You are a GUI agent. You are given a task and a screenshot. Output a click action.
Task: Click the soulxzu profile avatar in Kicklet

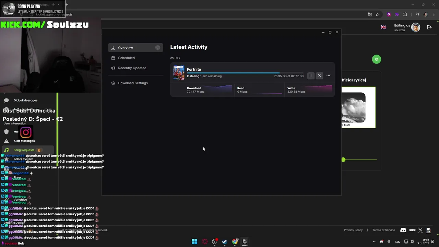pos(416,27)
